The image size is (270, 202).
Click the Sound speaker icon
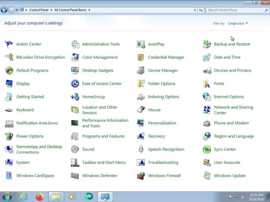pyautogui.click(x=75, y=149)
